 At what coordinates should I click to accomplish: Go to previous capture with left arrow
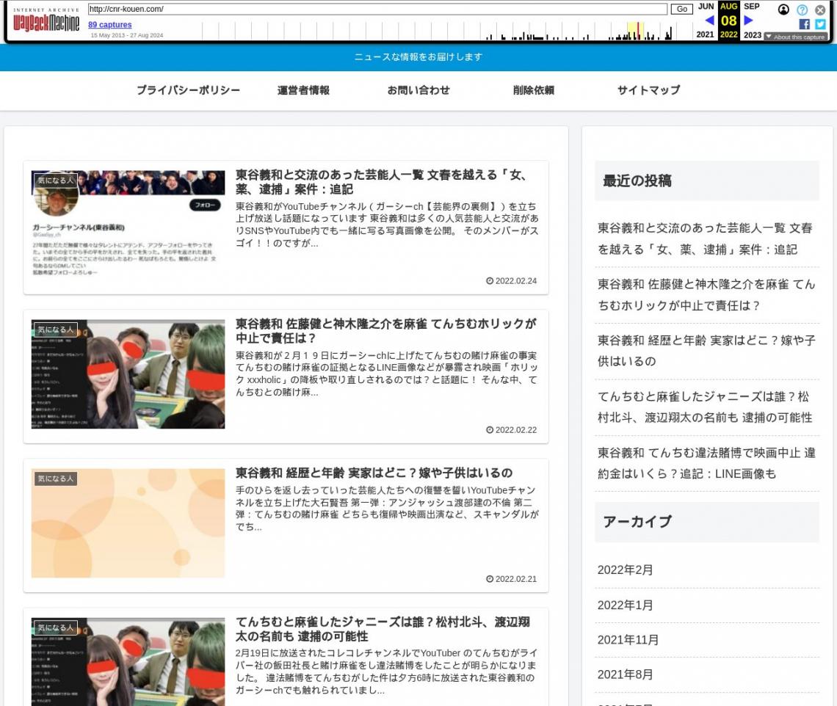click(709, 21)
